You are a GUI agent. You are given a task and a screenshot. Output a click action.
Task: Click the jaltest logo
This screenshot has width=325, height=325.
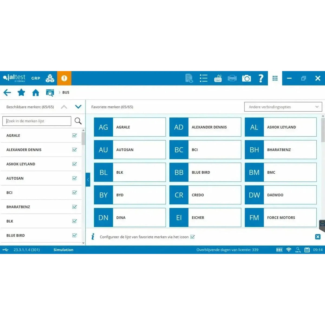tap(14, 78)
